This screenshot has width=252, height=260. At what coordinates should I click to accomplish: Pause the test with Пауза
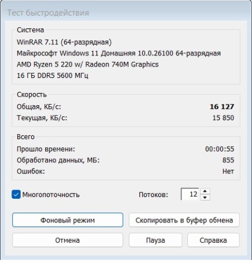pyautogui.click(x=155, y=240)
